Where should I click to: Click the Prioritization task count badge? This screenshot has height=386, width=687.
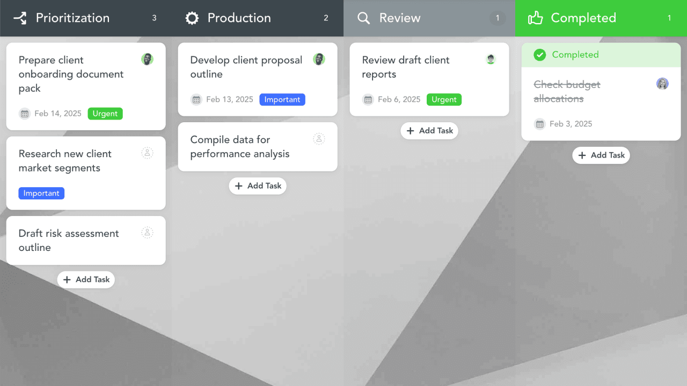[154, 18]
